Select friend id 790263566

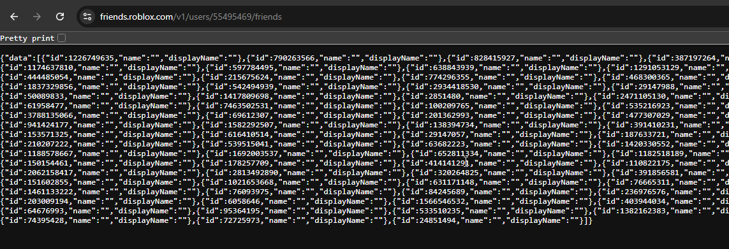point(294,58)
